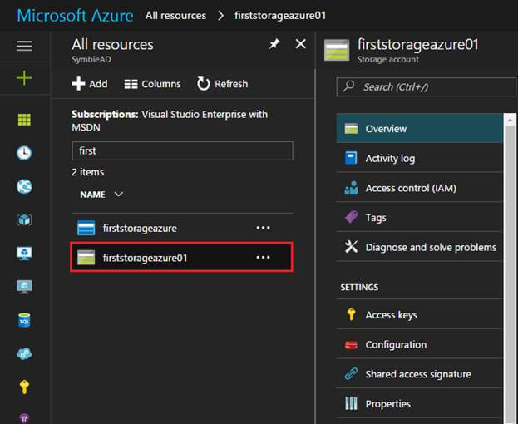Open the Cloud services sidebar icon
The width and height of the screenshot is (518, 424).
[24, 353]
